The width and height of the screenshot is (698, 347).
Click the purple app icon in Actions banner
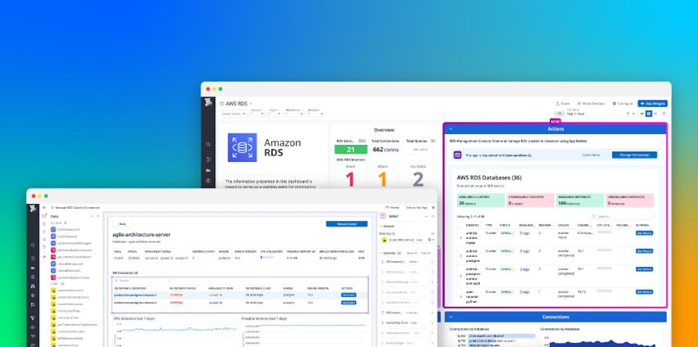458,155
